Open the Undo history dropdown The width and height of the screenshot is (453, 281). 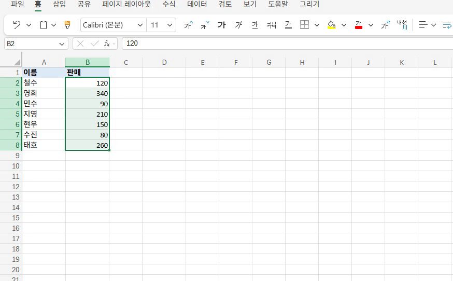point(29,25)
